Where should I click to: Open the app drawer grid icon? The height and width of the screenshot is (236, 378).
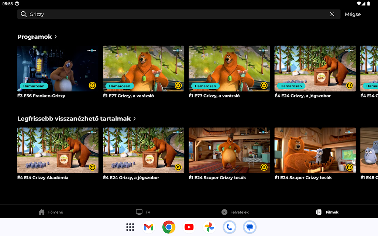130,227
